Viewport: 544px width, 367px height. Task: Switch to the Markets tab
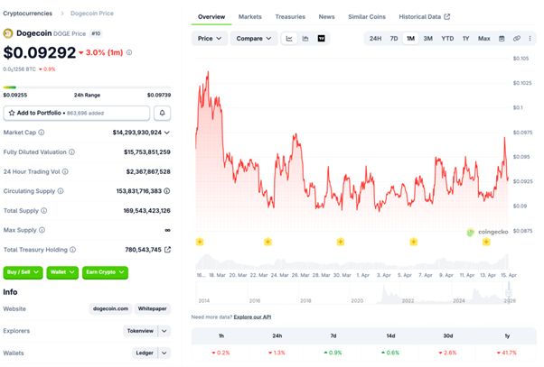pos(250,17)
